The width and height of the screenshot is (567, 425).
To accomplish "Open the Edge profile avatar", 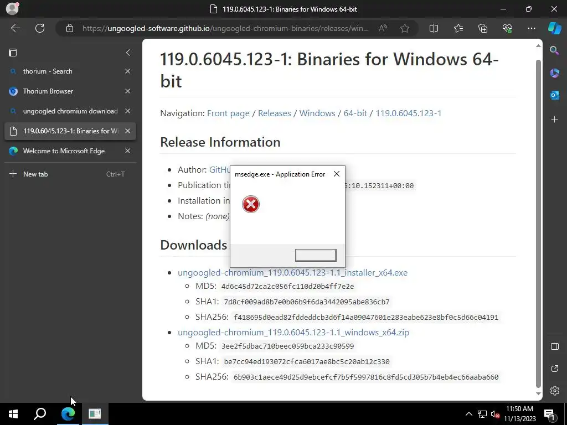I will coord(12,8).
